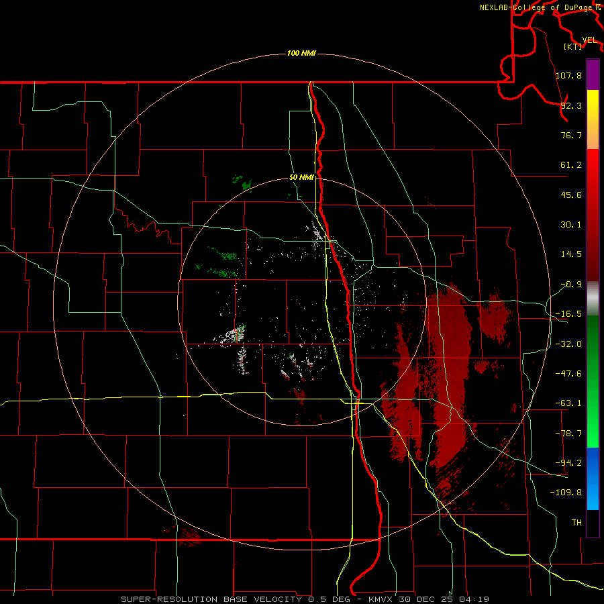Click the -78.7 scale value

click(x=568, y=434)
